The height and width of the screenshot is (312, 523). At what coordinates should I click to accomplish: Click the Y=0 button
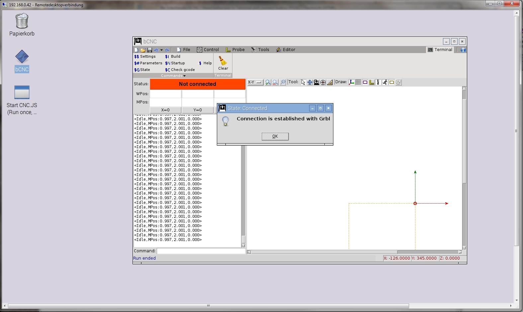tap(198, 110)
